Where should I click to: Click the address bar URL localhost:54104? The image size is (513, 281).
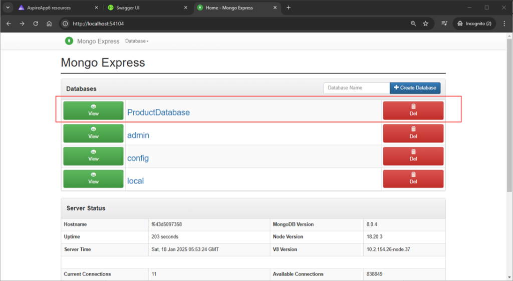(98, 23)
